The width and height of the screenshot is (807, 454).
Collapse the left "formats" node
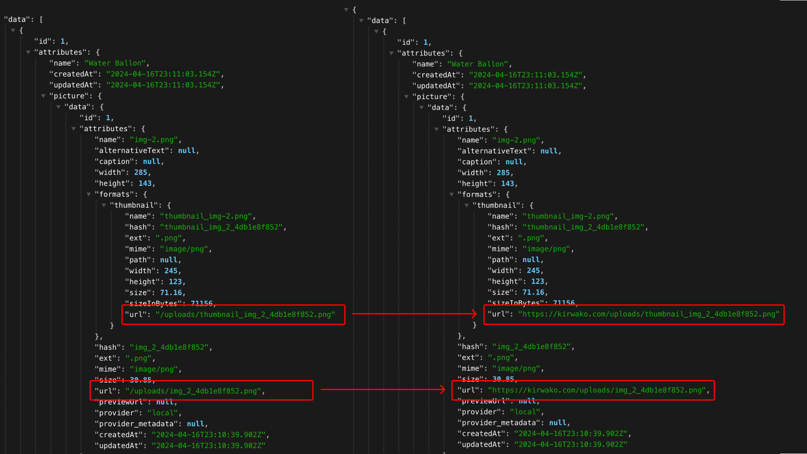[89, 195]
